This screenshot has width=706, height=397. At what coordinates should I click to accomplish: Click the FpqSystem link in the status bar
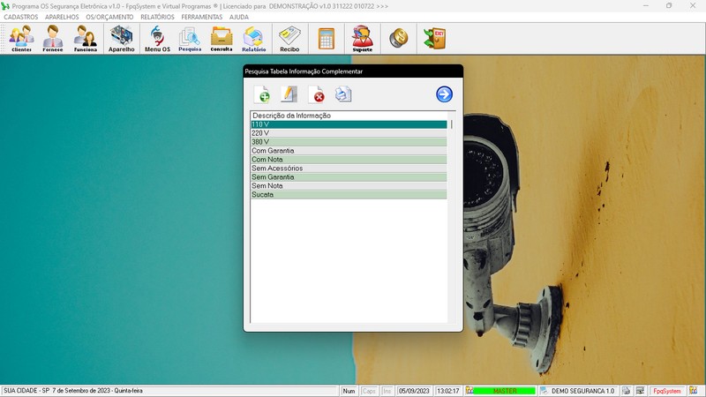click(x=666, y=391)
